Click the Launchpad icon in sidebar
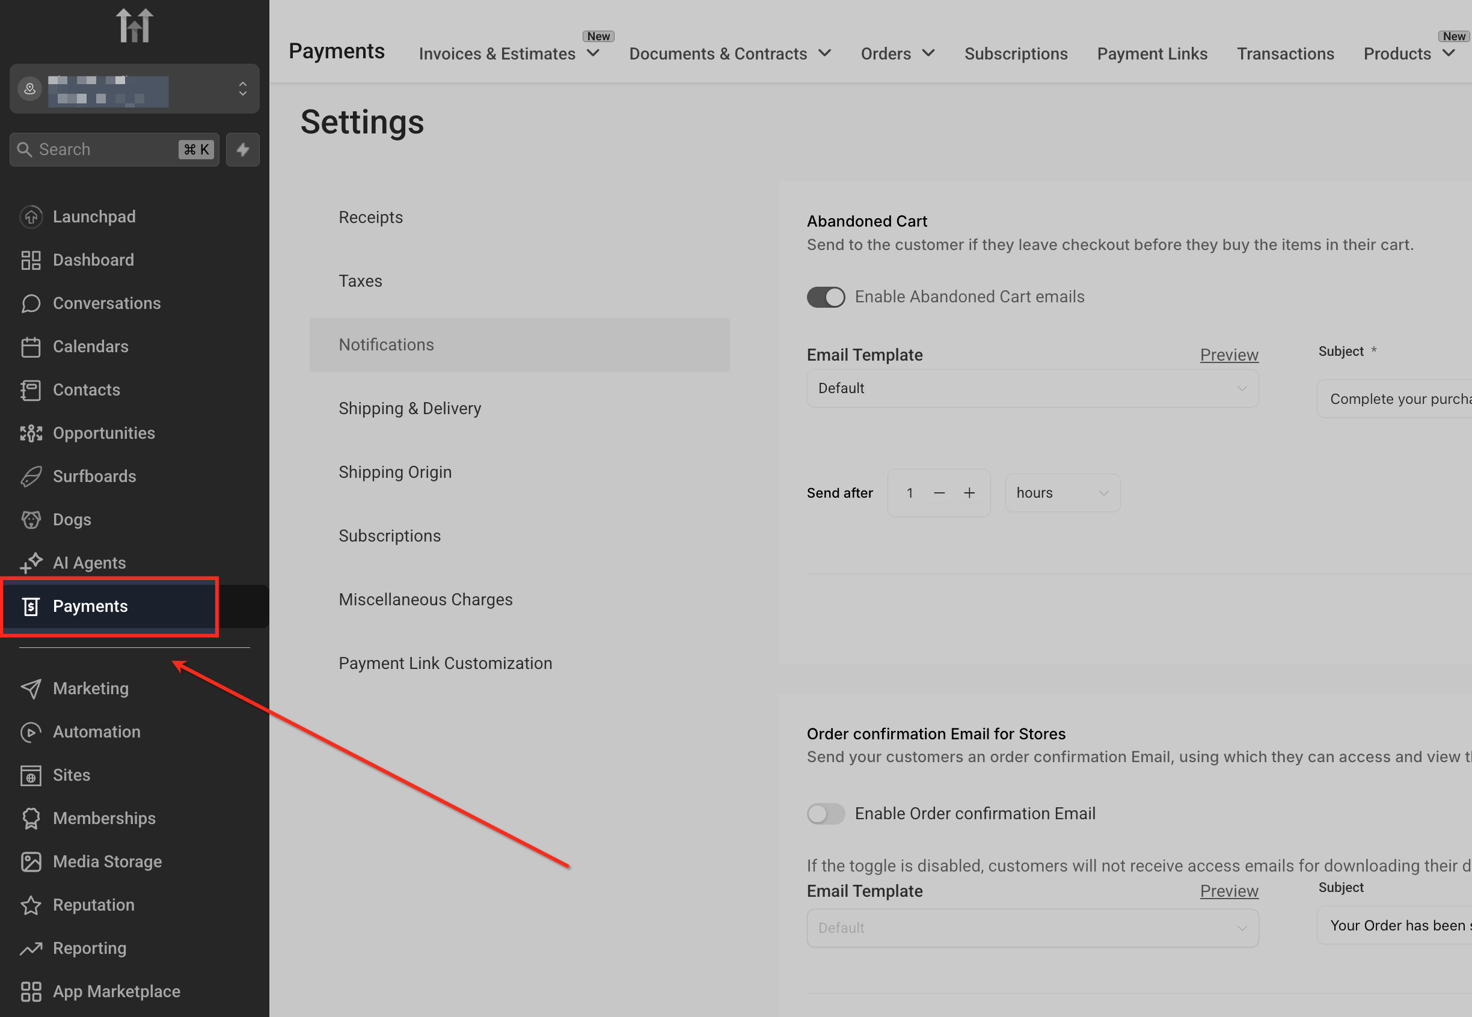Viewport: 1472px width, 1017px height. [31, 216]
